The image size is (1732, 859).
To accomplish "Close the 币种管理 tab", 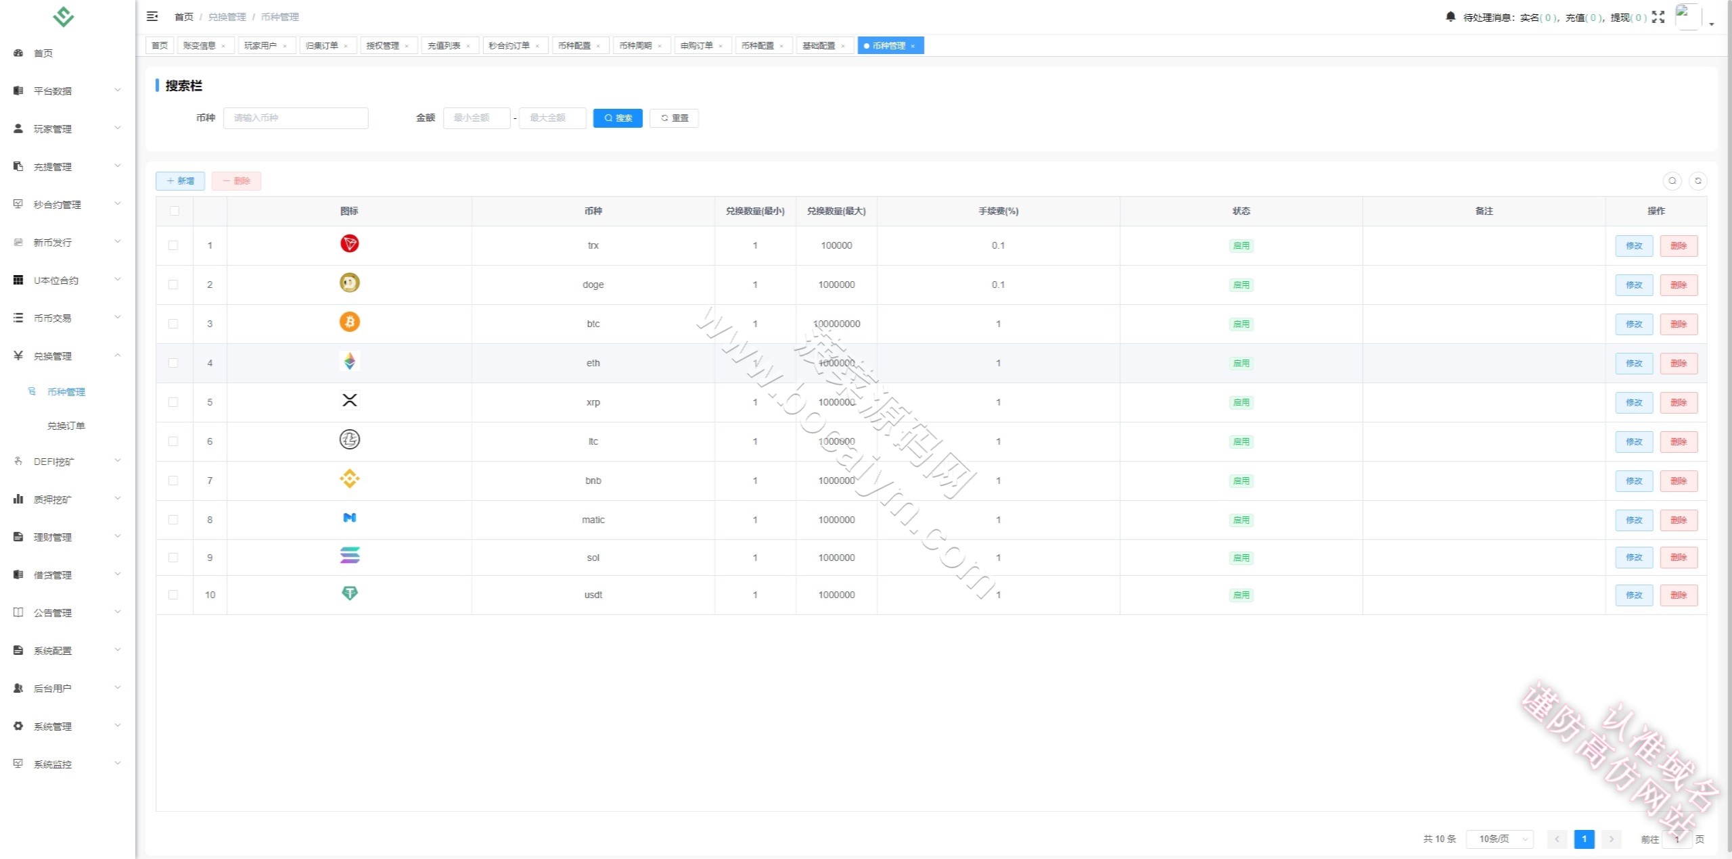I will coord(913,46).
